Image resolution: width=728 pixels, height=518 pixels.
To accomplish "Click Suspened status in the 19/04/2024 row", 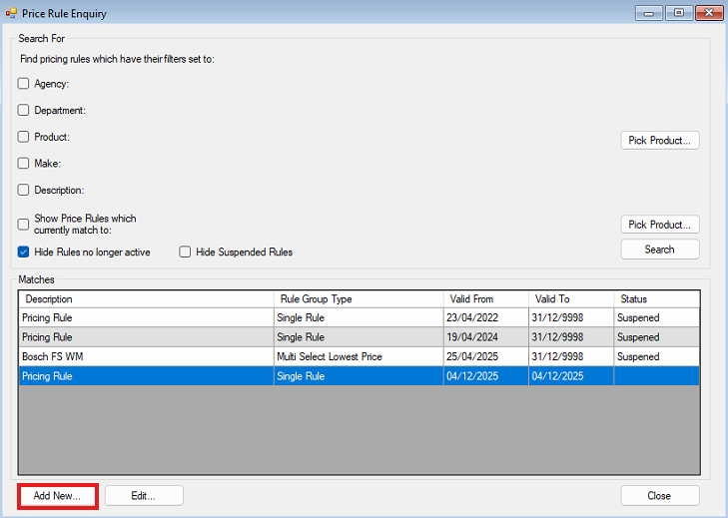I will point(656,337).
